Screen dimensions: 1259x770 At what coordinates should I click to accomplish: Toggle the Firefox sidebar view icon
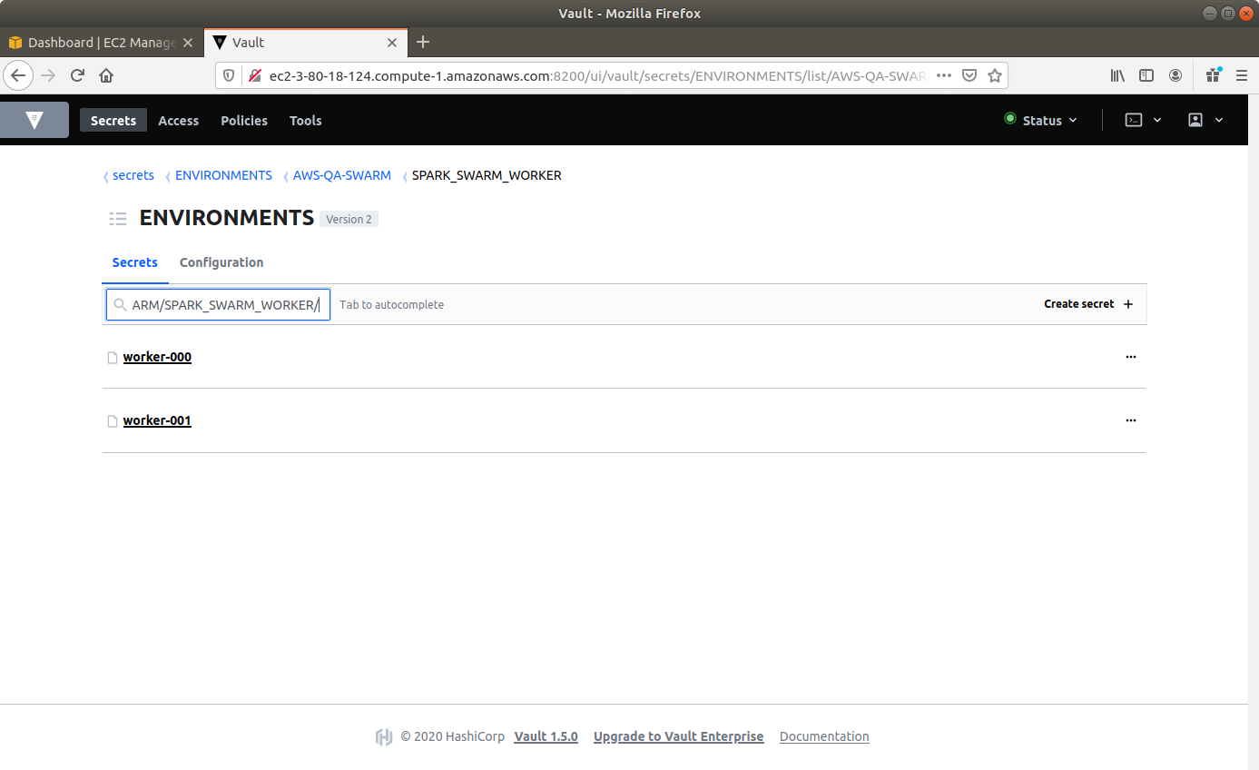coord(1146,76)
